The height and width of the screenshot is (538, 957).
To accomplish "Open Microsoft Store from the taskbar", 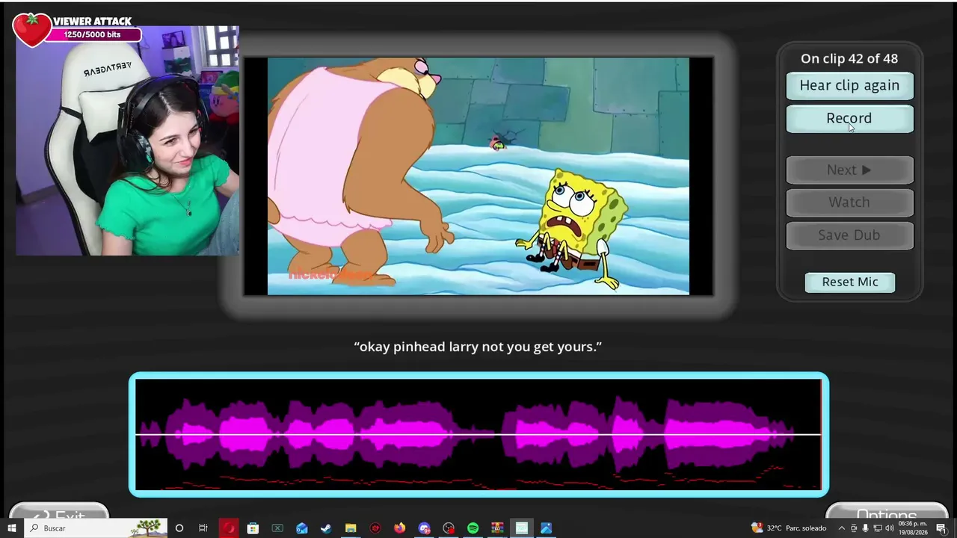I will [x=253, y=528].
